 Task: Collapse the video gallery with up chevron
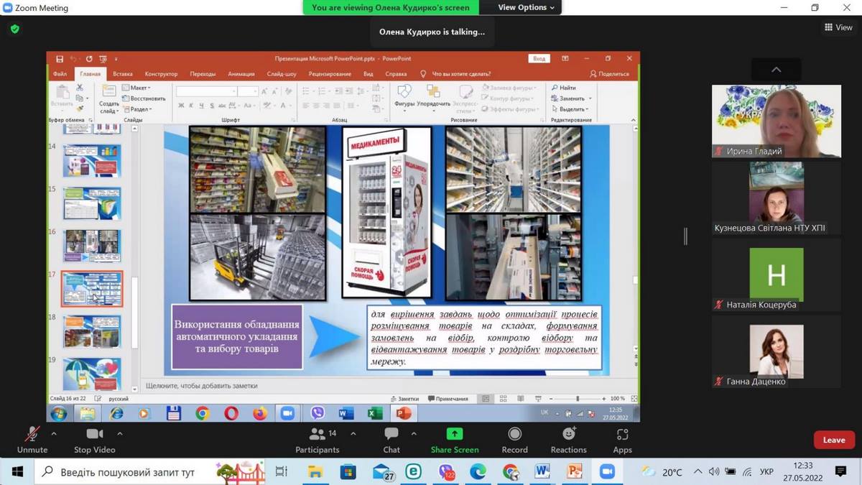click(x=776, y=70)
